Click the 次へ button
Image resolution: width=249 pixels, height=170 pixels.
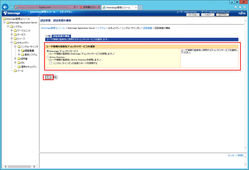click(x=48, y=77)
